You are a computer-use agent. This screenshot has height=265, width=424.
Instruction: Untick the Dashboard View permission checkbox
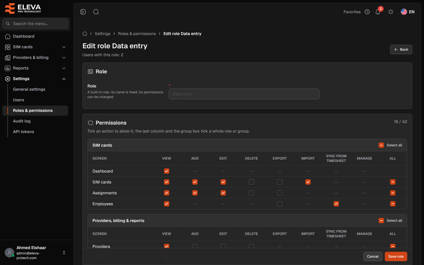tap(167, 171)
